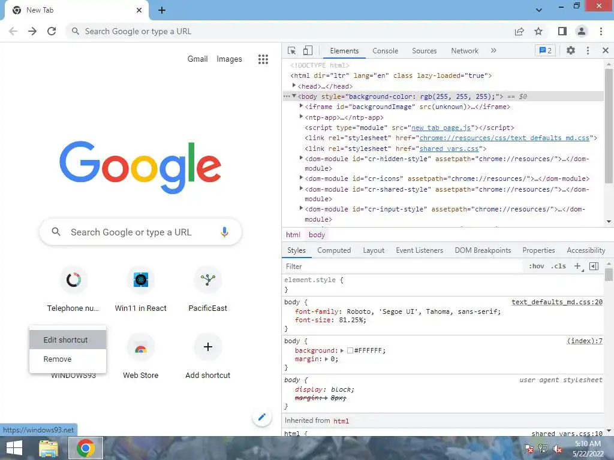Open DevTools settings gear
Screen dimensions: 614x460
coord(571,50)
